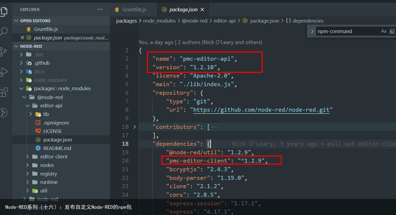Click the "bcryptjs" dependency key
Image resolution: width=396 pixels, height=215 pixels.
[x=183, y=169]
